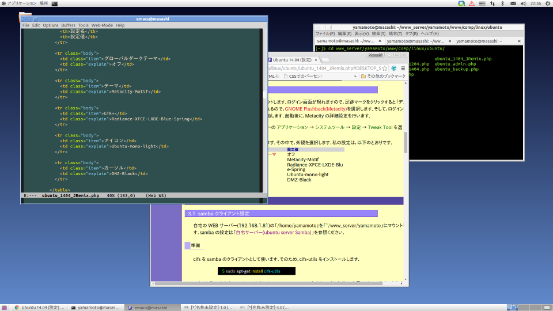Click the Tweak Tool link text
This screenshot has width=553, height=311.
coord(380,127)
